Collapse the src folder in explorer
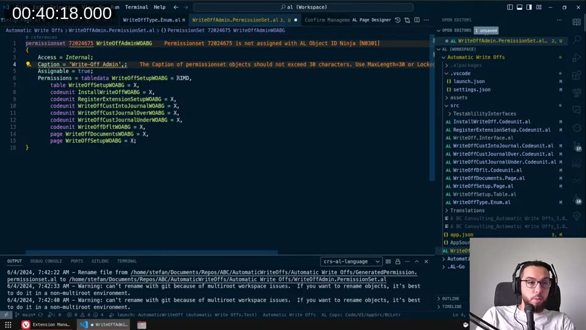Image resolution: width=586 pixels, height=330 pixels. (x=454, y=106)
